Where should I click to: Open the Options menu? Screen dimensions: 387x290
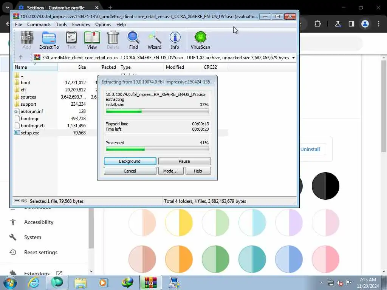click(103, 25)
